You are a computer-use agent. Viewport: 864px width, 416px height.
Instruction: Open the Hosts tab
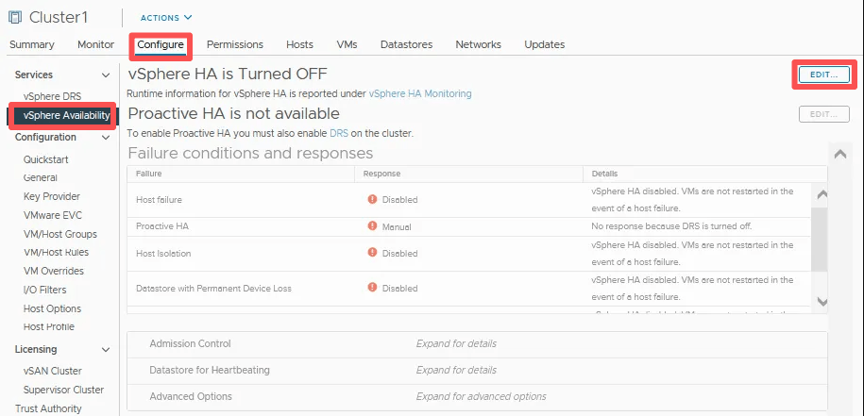[x=299, y=44]
